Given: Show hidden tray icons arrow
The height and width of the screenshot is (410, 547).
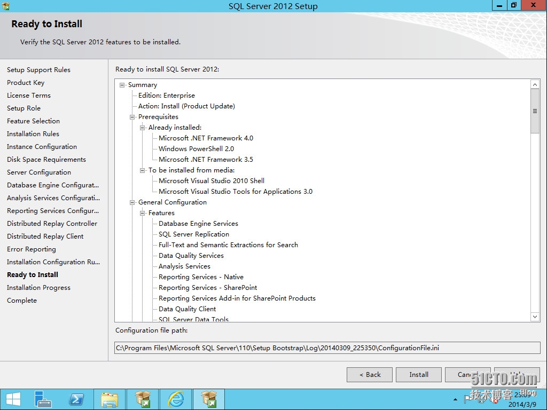Looking at the screenshot, I should [455, 399].
